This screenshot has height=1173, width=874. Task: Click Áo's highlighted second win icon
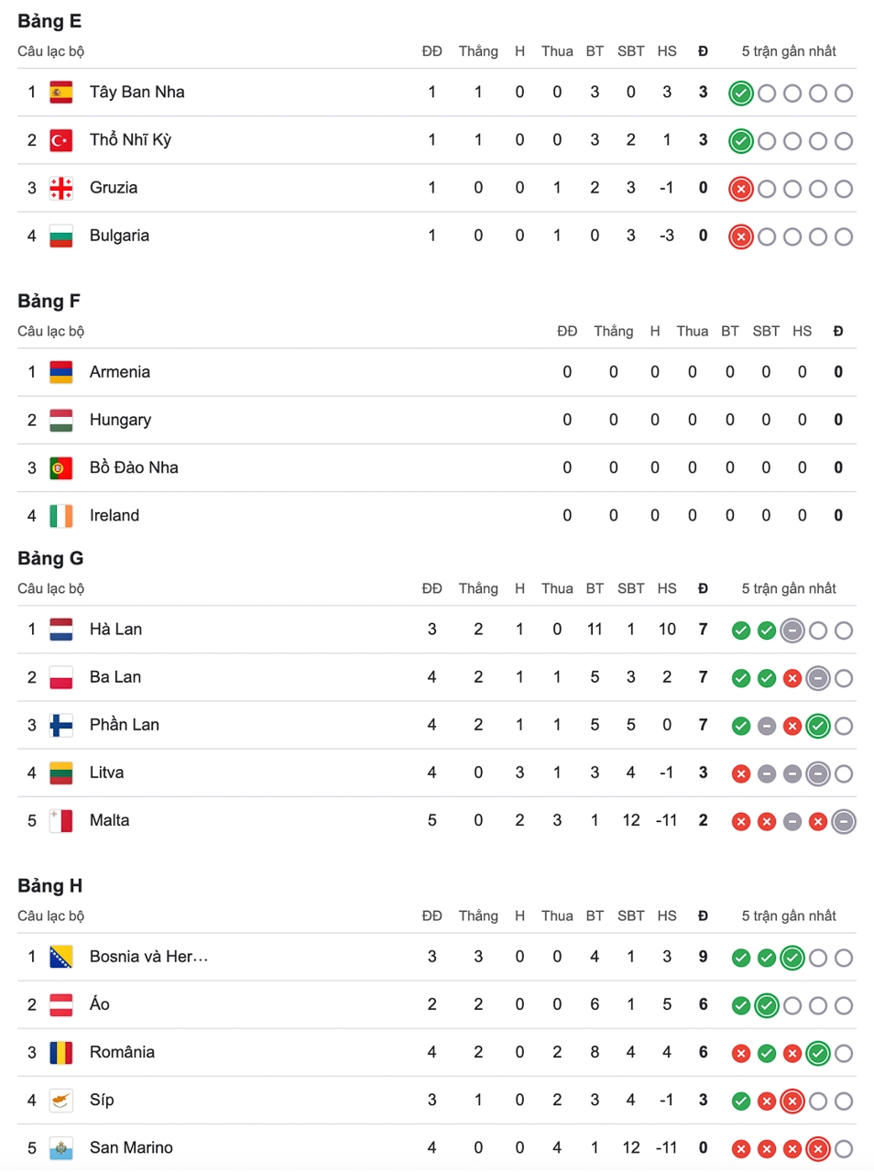point(767,1006)
